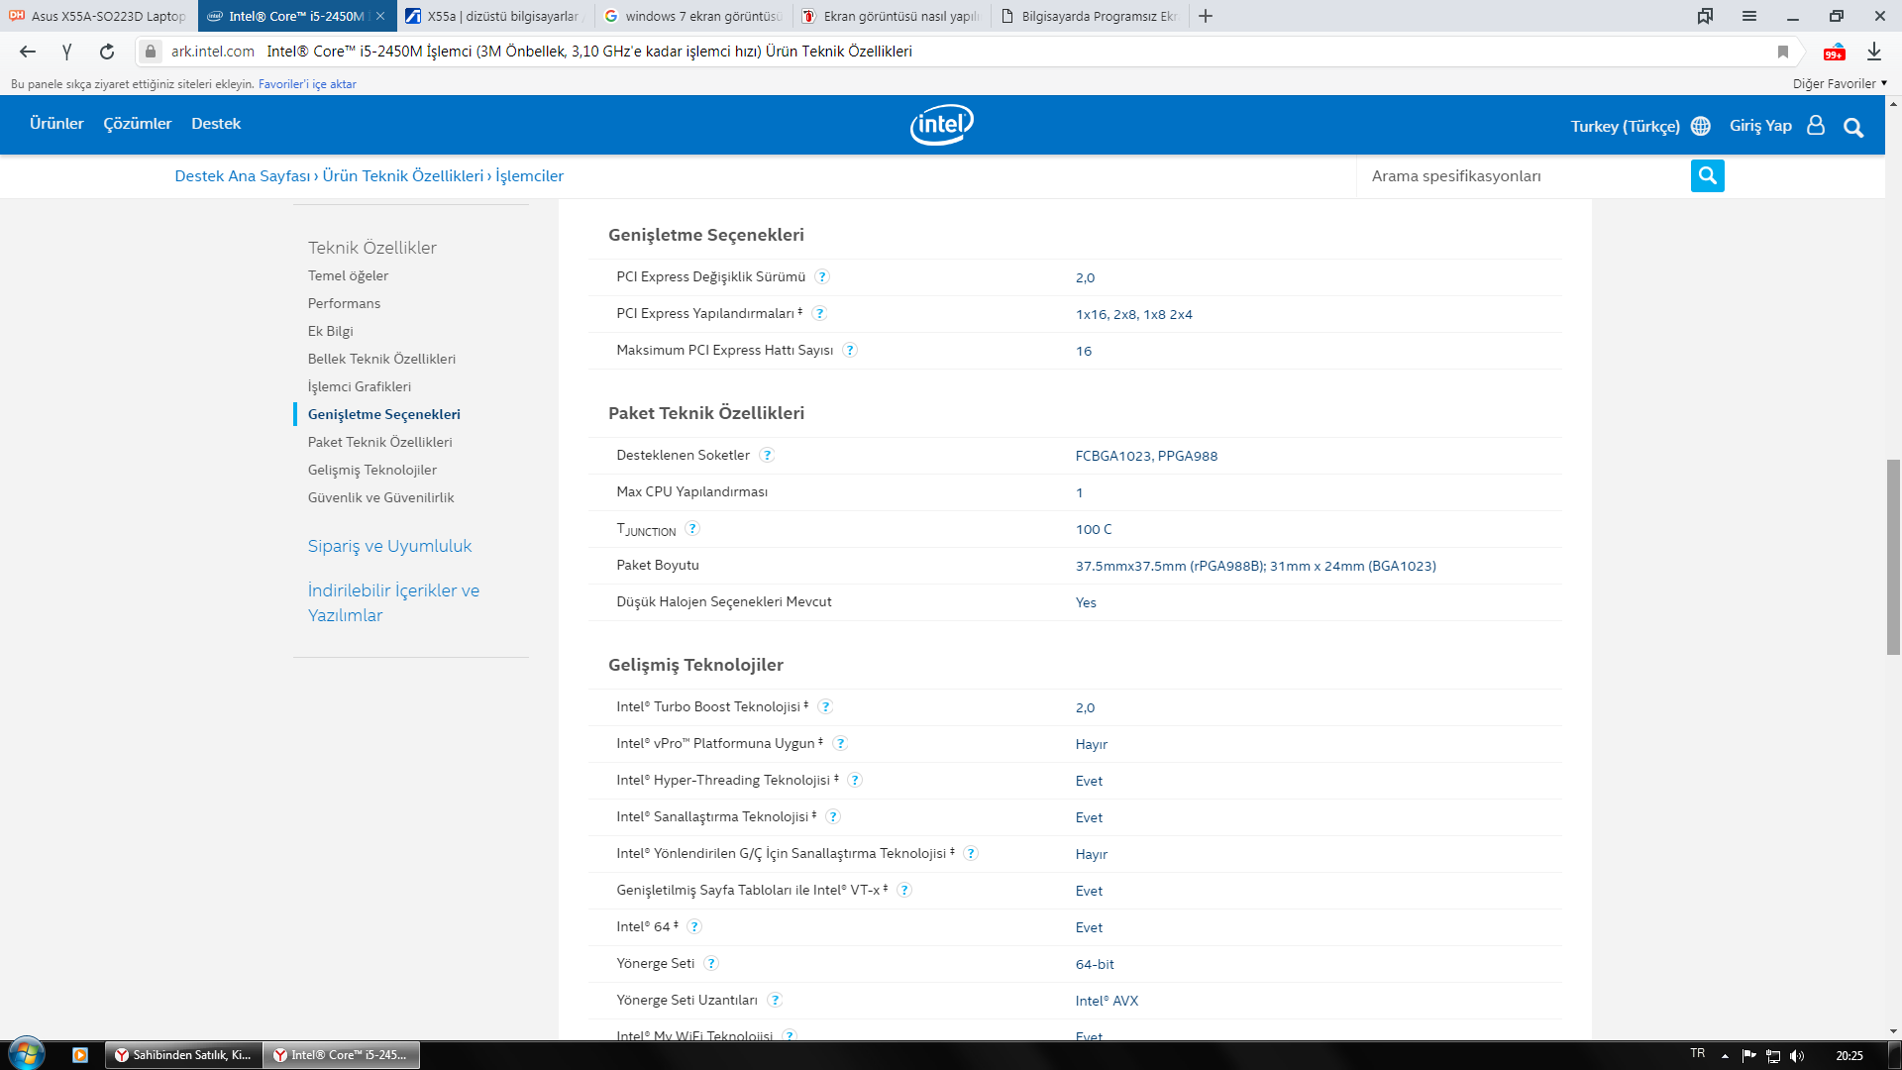
Task: Click the blue search specifications button
Action: (x=1707, y=176)
